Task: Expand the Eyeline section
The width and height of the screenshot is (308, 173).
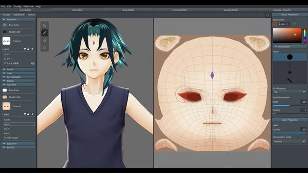Action: click(18, 148)
